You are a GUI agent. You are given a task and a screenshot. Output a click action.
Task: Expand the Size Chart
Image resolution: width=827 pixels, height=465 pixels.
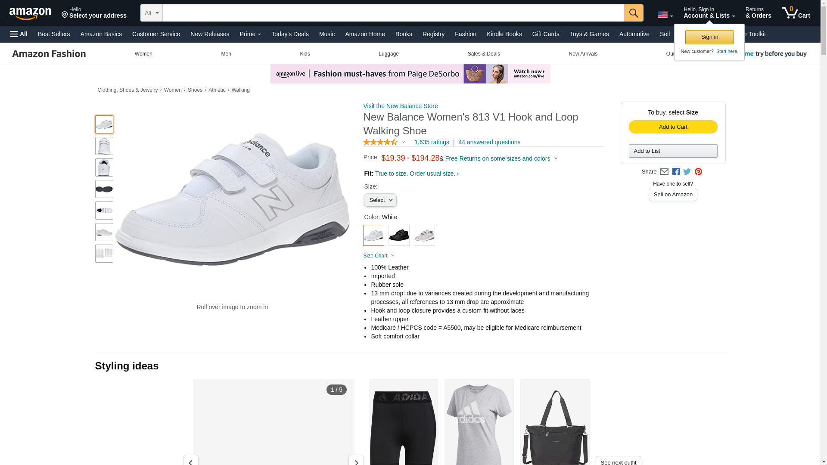(x=379, y=256)
